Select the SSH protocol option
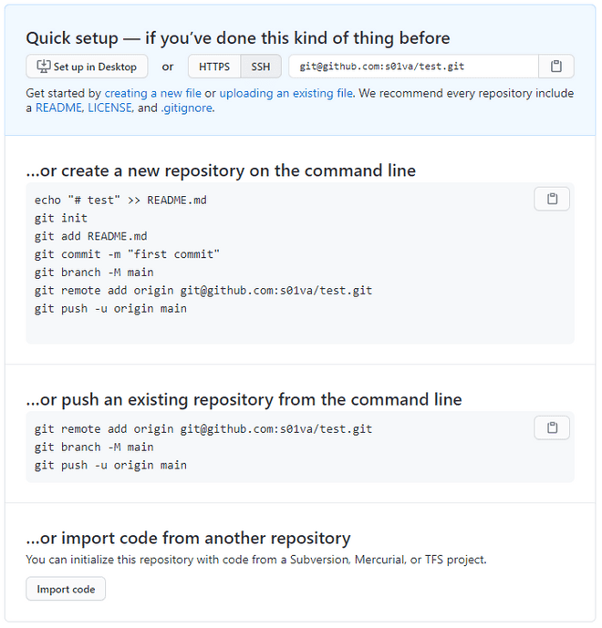Screen dimensions: 602x628 [x=261, y=67]
